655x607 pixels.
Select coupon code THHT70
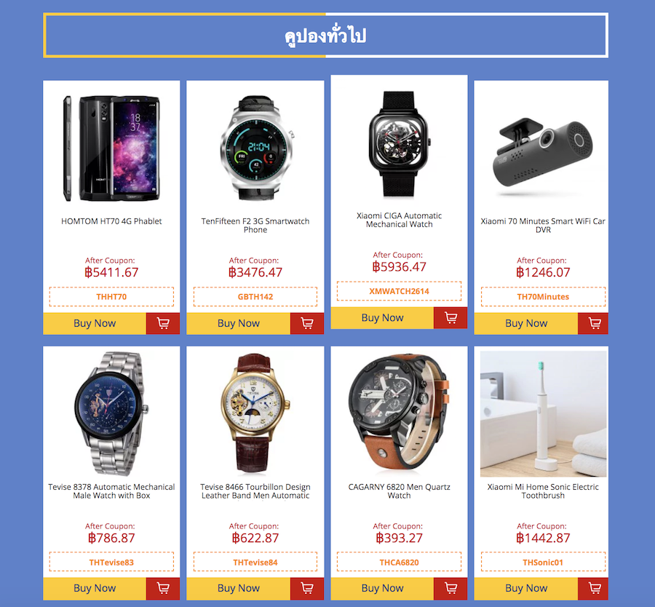[x=111, y=297]
